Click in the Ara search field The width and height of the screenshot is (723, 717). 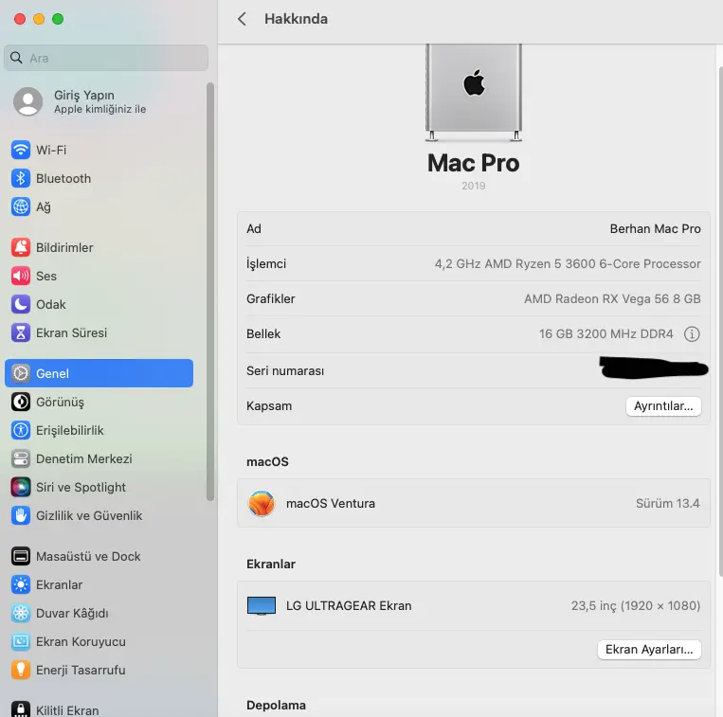click(106, 58)
